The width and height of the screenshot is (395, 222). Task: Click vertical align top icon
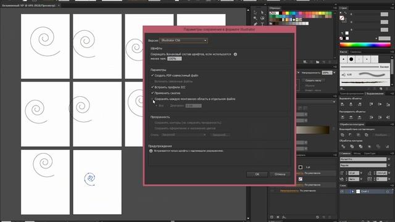[x=372, y=104]
